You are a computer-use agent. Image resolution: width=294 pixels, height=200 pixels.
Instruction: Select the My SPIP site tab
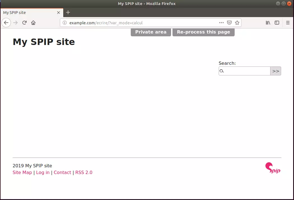tap(32, 13)
